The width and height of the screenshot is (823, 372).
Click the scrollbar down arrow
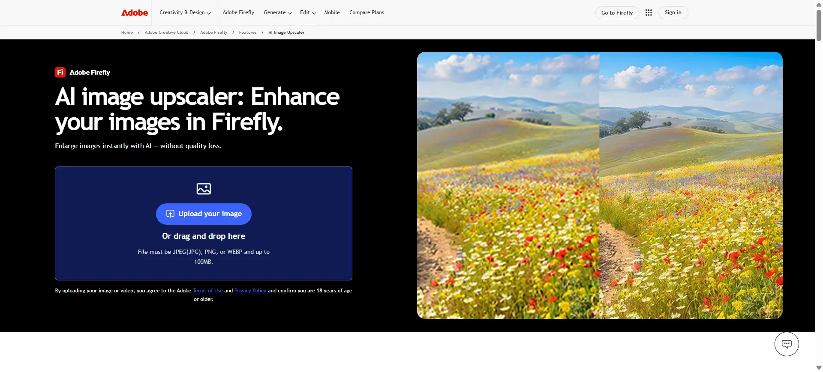(819, 368)
